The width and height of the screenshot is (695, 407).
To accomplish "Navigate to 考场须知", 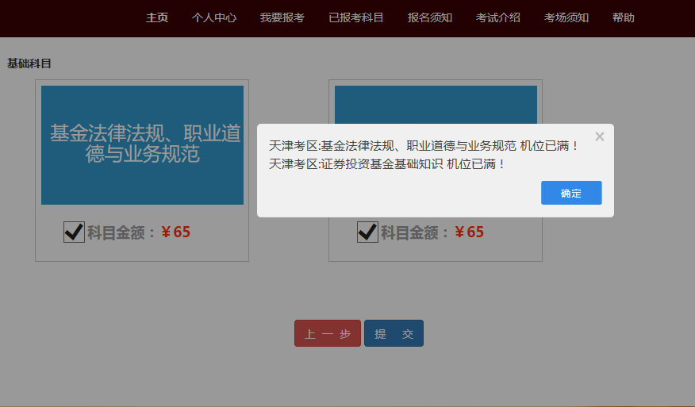I will 566,17.
